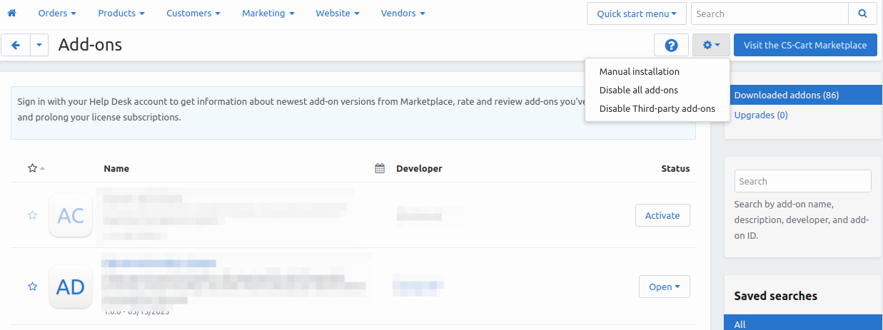The image size is (883, 330).
Task: Go to the home dashboard icon
Action: [11, 13]
